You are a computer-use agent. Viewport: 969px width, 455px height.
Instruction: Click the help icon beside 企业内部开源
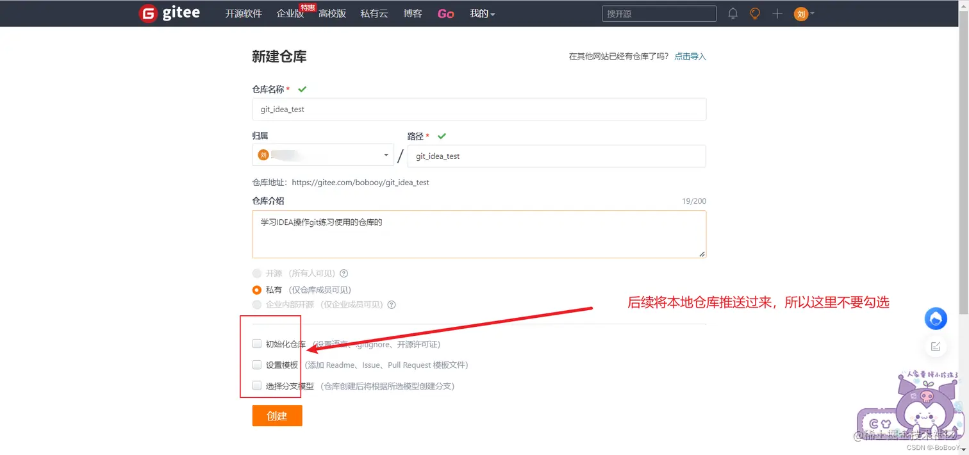pos(391,304)
